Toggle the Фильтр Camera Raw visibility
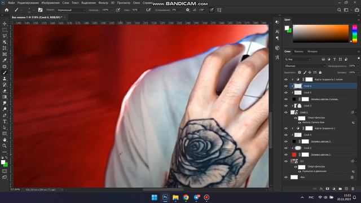 300,122
